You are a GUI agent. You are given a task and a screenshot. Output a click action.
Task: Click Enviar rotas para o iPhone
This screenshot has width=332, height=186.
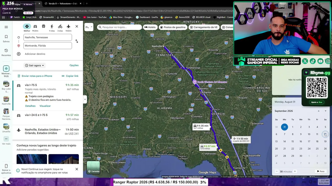point(35,76)
